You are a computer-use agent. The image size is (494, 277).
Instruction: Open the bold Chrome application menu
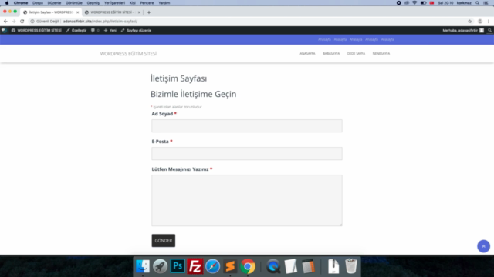[21, 3]
